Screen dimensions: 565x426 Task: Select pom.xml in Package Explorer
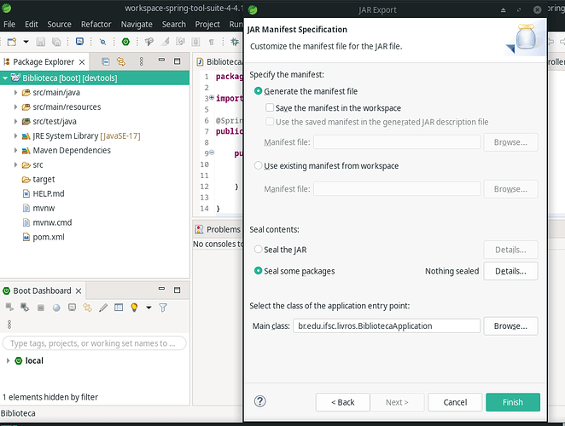point(48,237)
